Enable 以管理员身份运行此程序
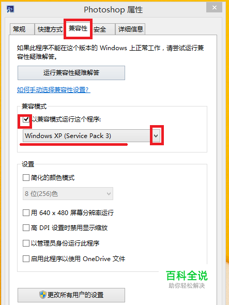This screenshot has height=305, width=229. coord(26,243)
